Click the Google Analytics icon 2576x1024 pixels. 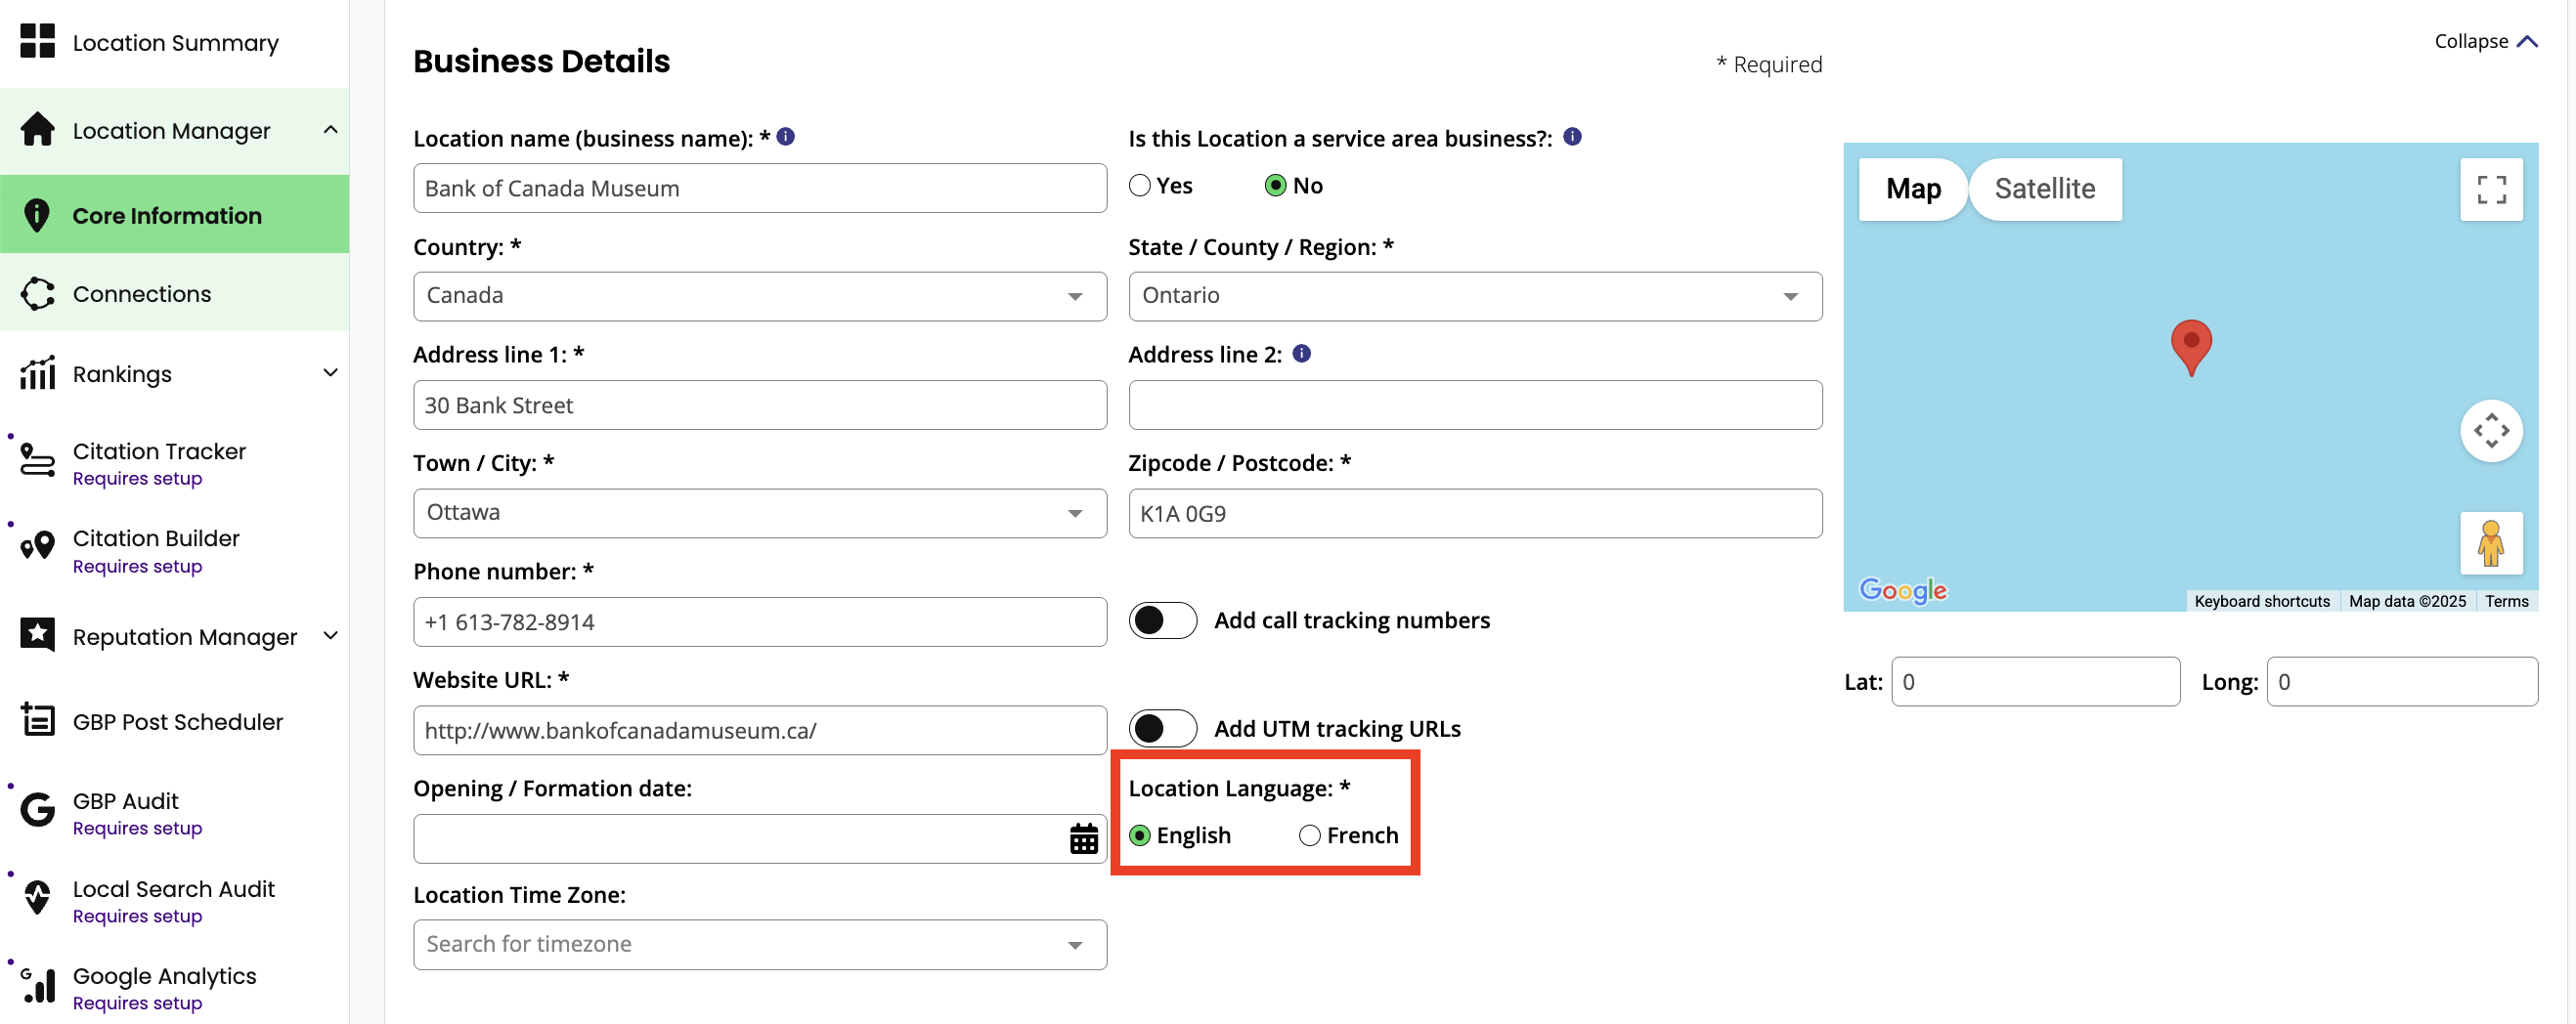point(38,985)
